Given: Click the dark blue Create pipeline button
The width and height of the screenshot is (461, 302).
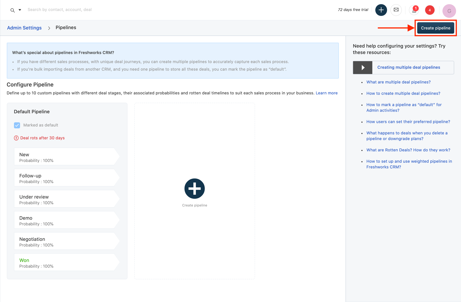Looking at the screenshot, I should (x=436, y=28).
